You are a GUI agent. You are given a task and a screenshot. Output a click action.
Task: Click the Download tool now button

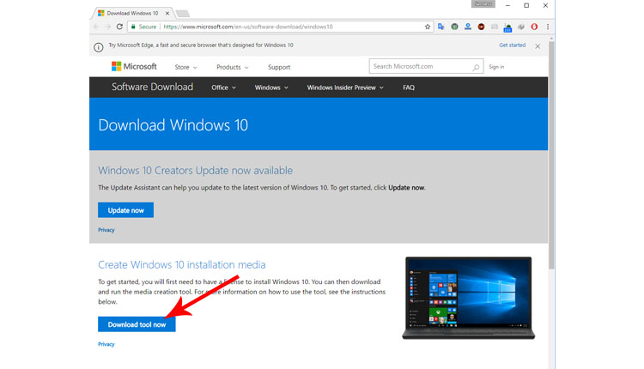click(137, 324)
